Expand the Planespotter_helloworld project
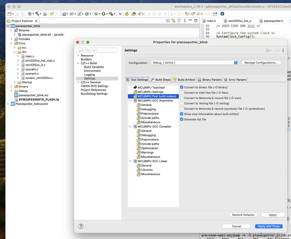This screenshot has height=239, width=291. 8,104
